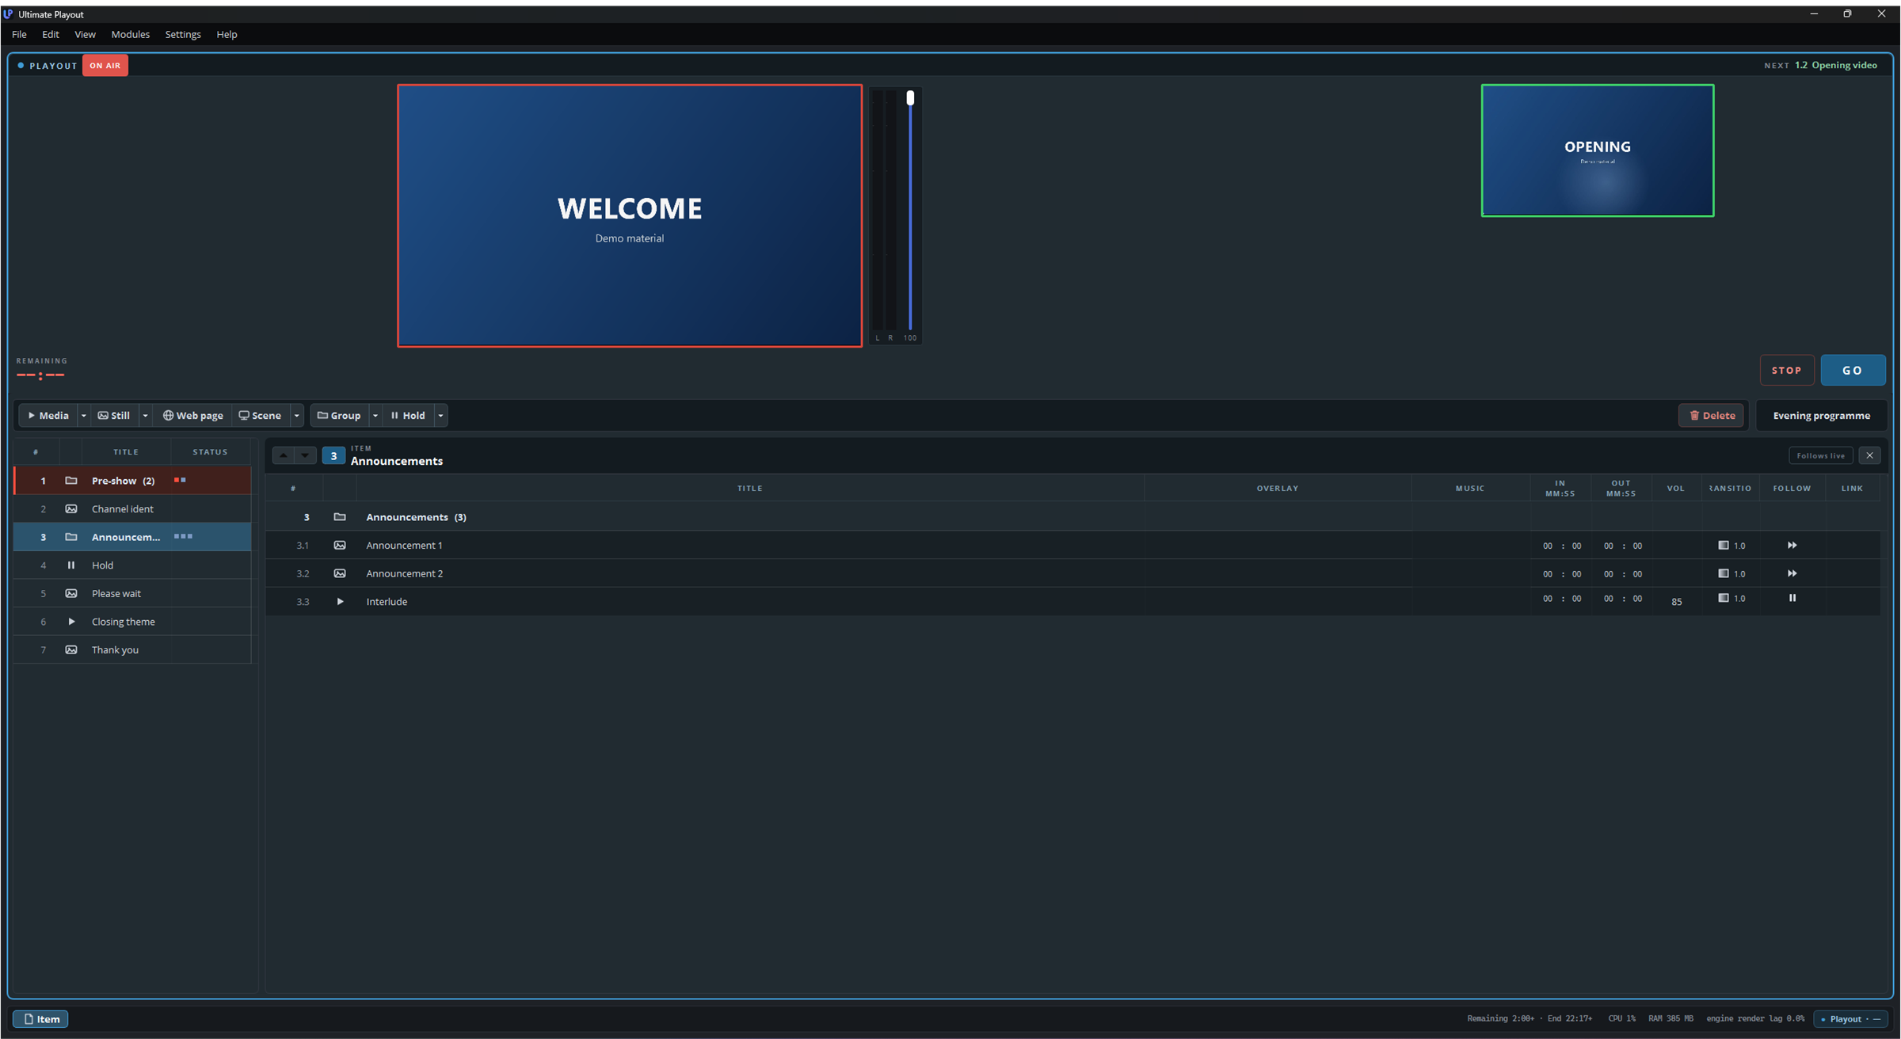
Task: Delete the selected item
Action: [1712, 415]
